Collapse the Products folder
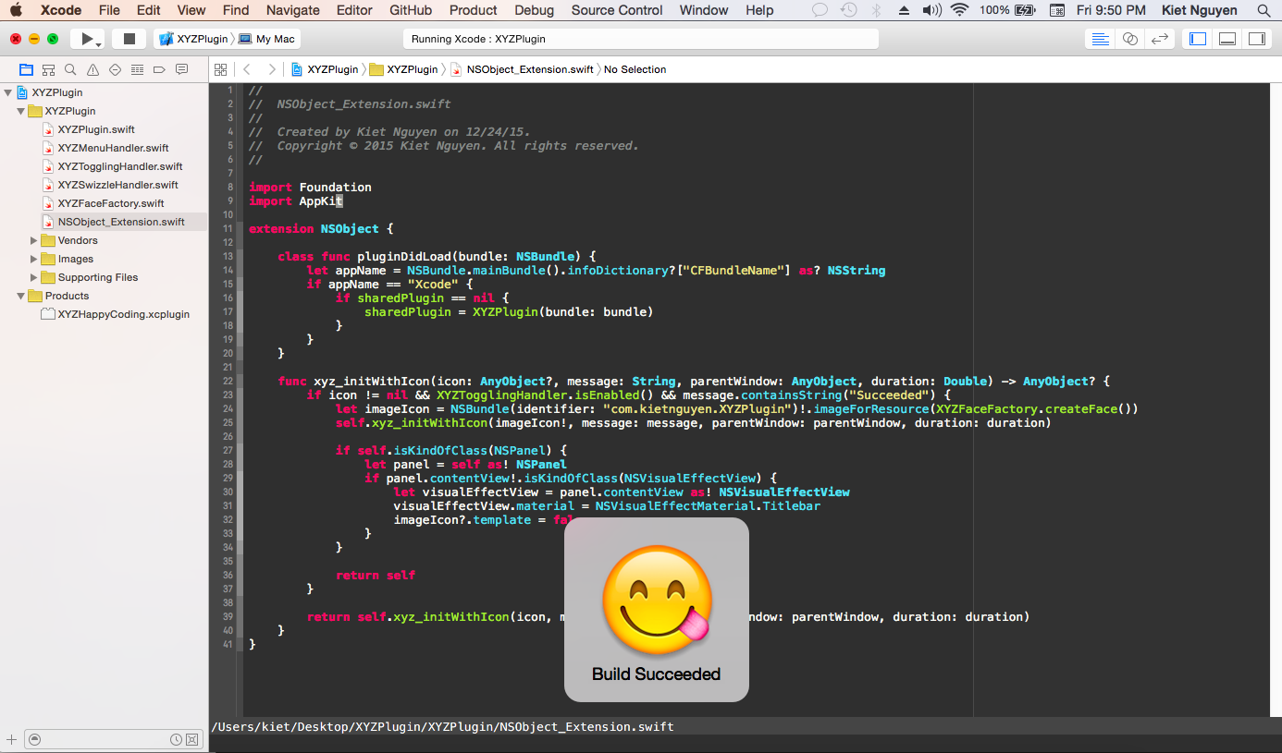 (20, 296)
